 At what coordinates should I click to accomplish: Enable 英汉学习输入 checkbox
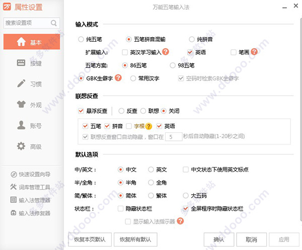(x=125, y=52)
